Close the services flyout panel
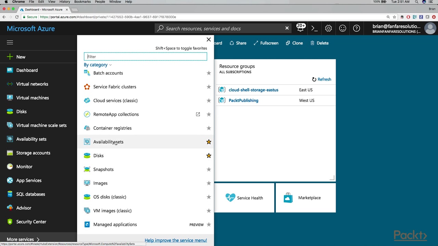This screenshot has height=246, width=438. 209,40
